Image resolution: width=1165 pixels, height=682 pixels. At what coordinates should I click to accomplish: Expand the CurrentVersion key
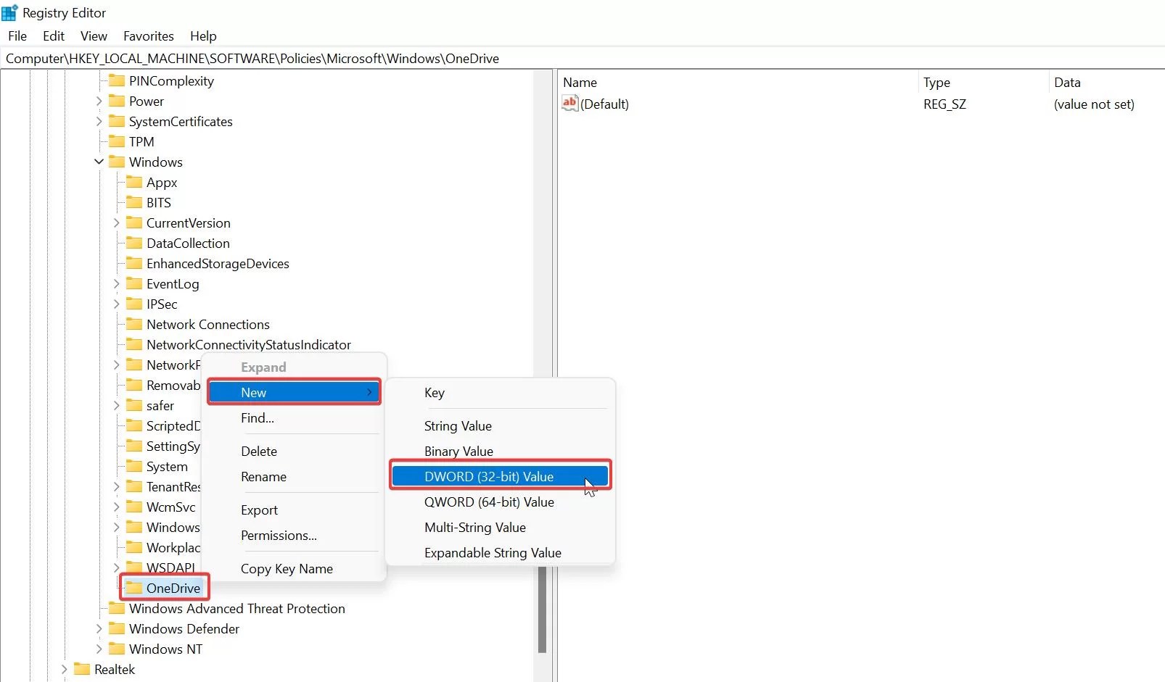pyautogui.click(x=116, y=223)
